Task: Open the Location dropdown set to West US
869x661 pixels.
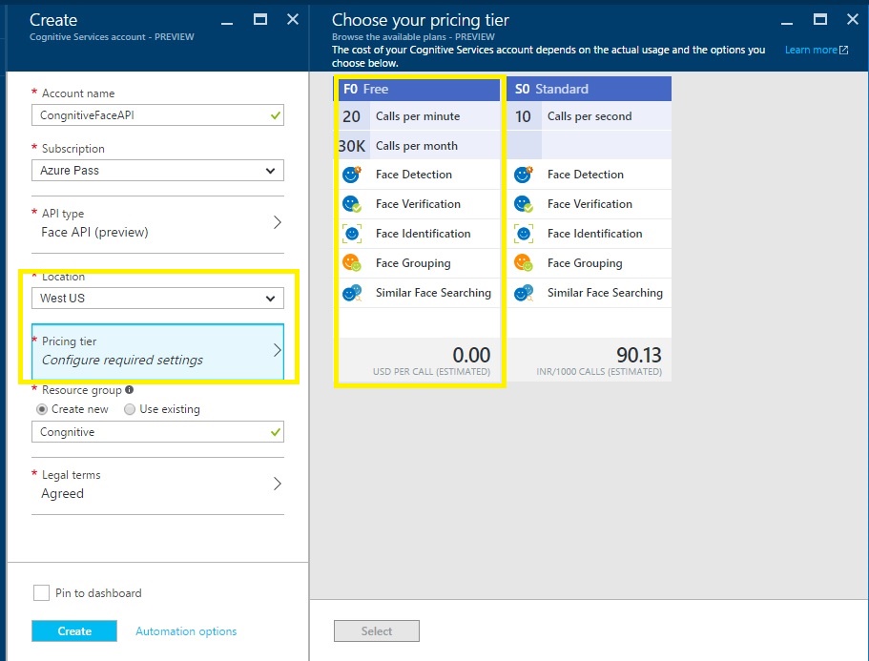Action: point(157,298)
